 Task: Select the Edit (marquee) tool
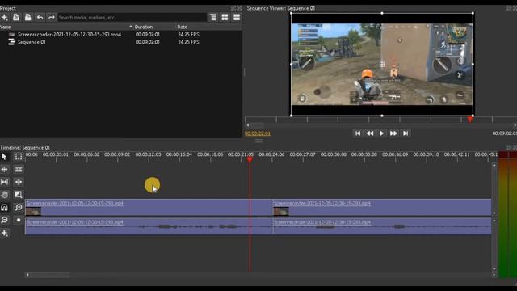[19, 156]
